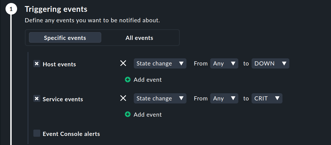Remove the host State change event row
The width and height of the screenshot is (331, 145).
point(123,64)
